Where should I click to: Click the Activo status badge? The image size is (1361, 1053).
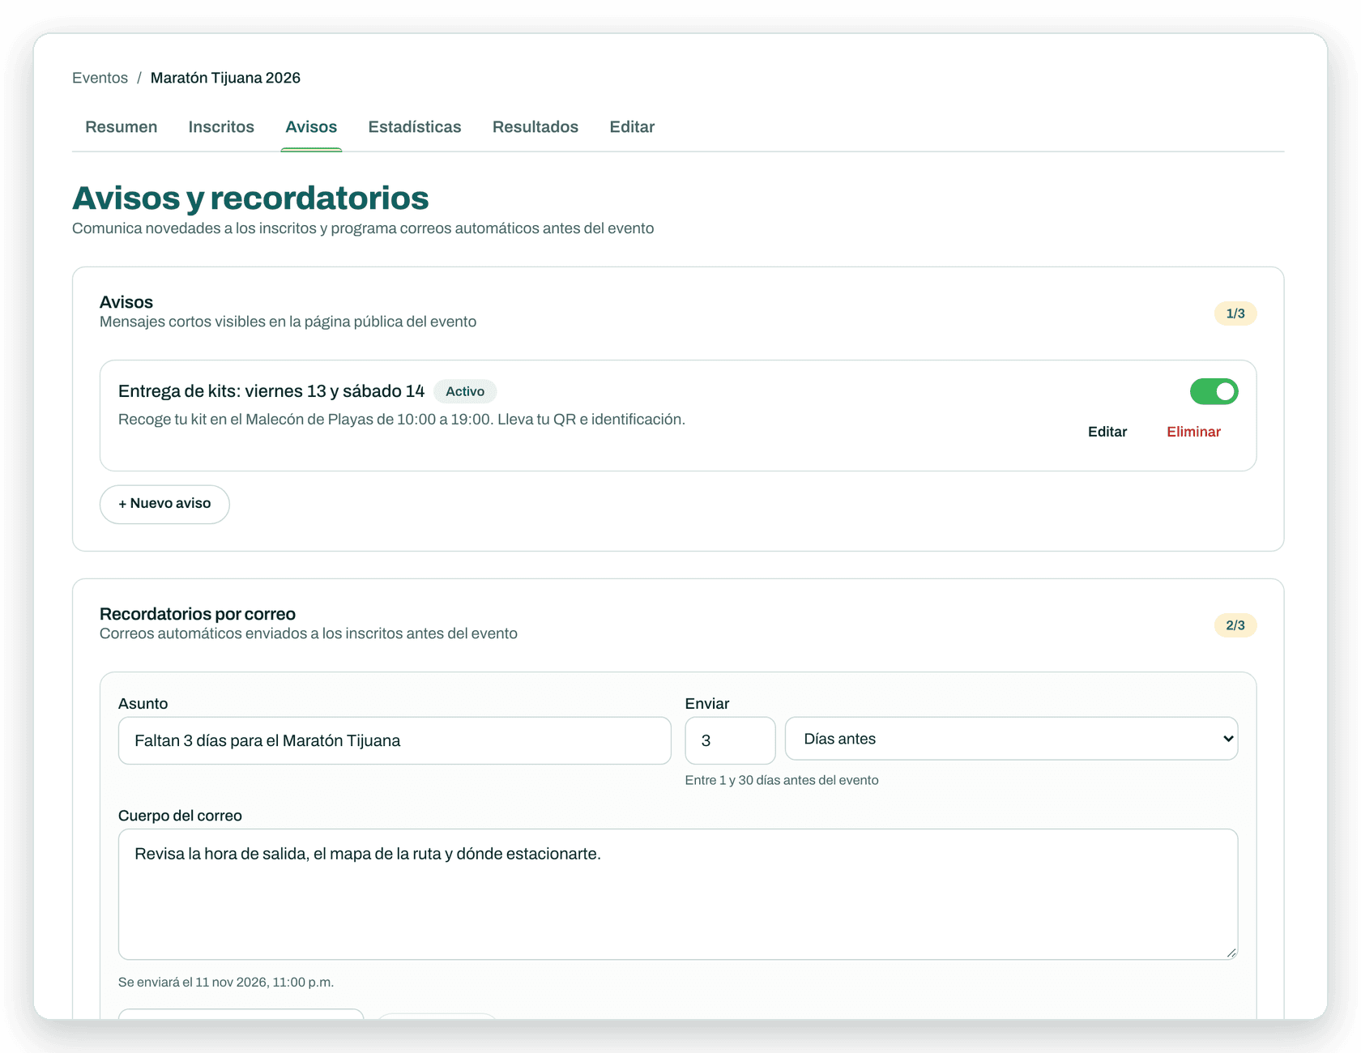(465, 391)
